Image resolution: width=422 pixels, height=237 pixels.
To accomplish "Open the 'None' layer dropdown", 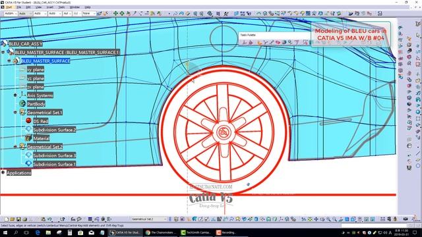I will (x=89, y=13).
